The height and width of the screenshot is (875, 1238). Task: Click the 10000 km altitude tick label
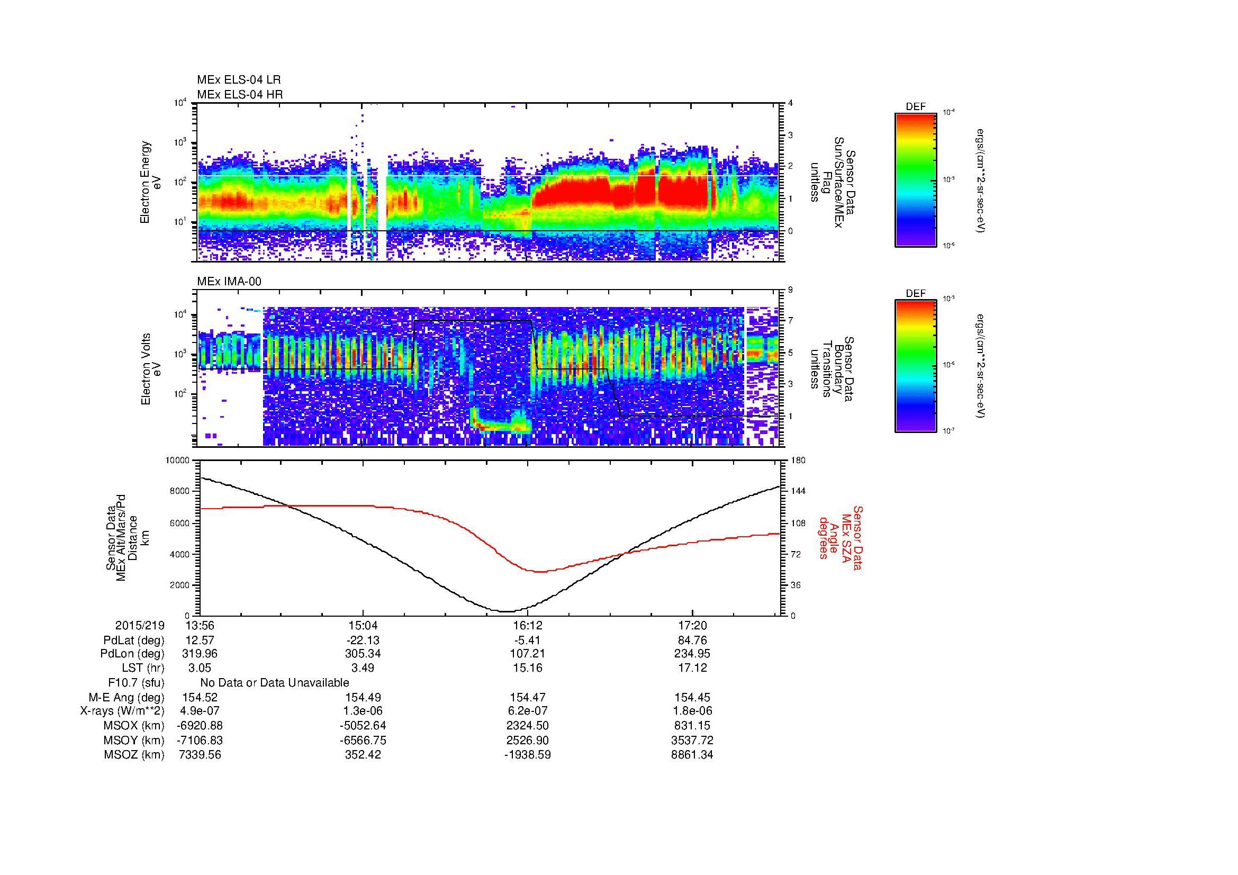click(178, 461)
